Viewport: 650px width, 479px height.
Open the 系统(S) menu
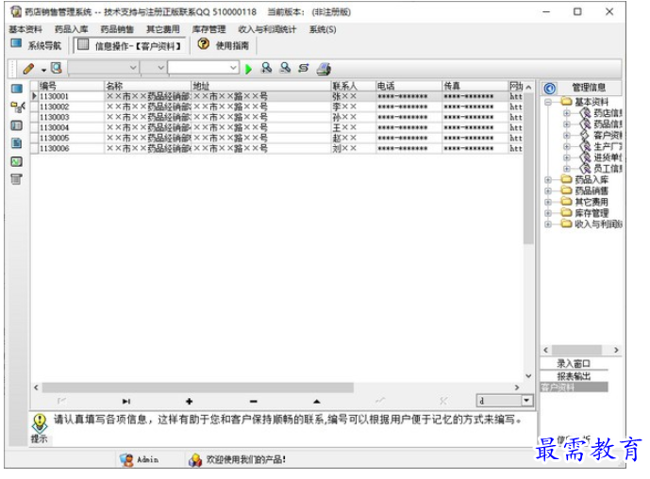(323, 29)
